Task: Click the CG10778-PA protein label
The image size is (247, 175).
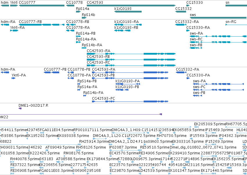Action: 79,75
